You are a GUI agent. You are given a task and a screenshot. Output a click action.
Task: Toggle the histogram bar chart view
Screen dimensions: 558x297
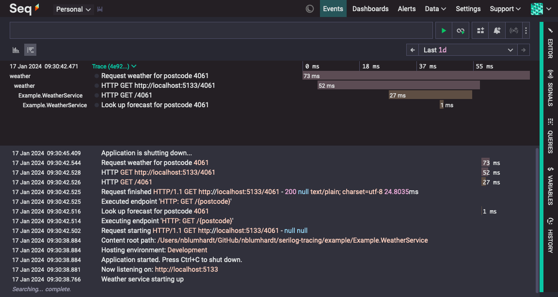pyautogui.click(x=16, y=50)
